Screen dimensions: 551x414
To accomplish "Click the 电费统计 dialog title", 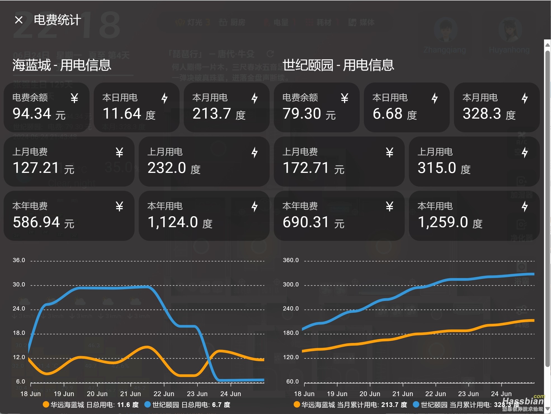I will (x=58, y=20).
